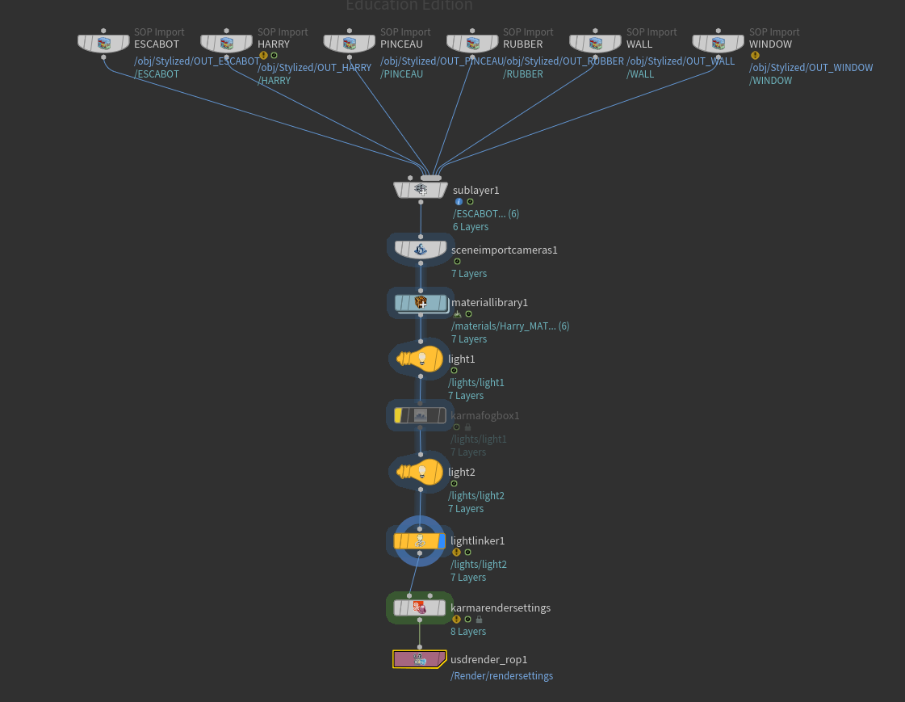Click the /RUBBER primitive path text

point(523,74)
